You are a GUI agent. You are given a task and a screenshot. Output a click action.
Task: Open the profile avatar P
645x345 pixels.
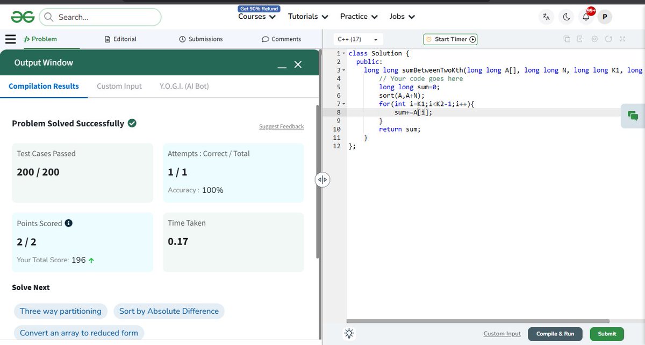(x=605, y=17)
